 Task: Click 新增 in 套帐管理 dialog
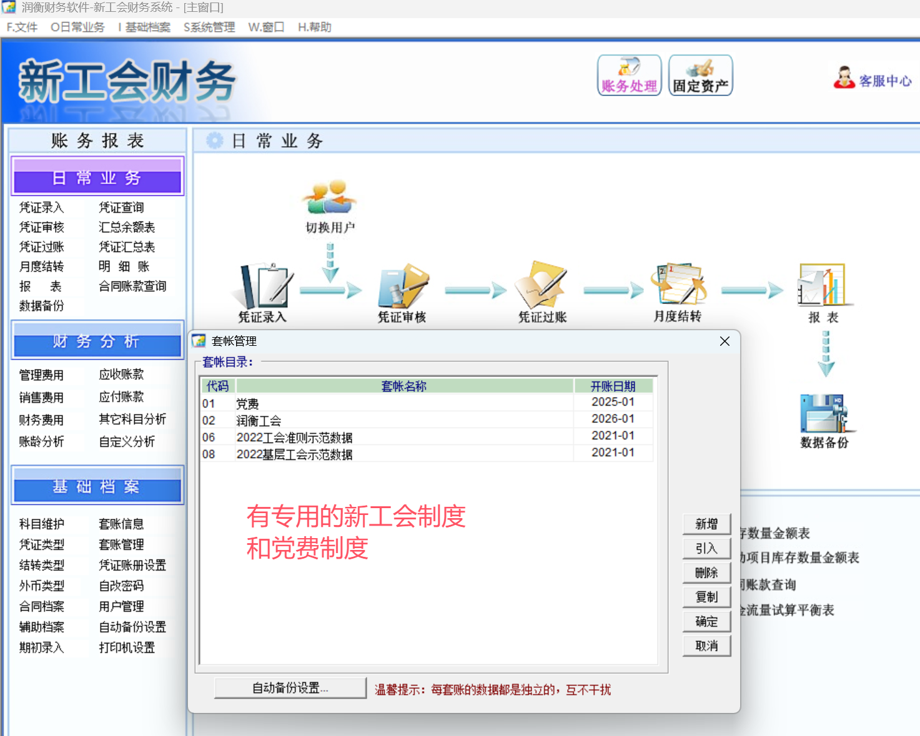[706, 524]
